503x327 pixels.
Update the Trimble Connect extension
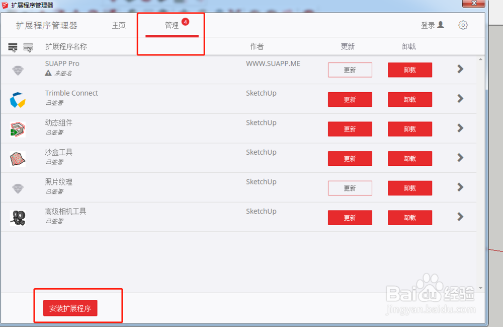(x=350, y=100)
